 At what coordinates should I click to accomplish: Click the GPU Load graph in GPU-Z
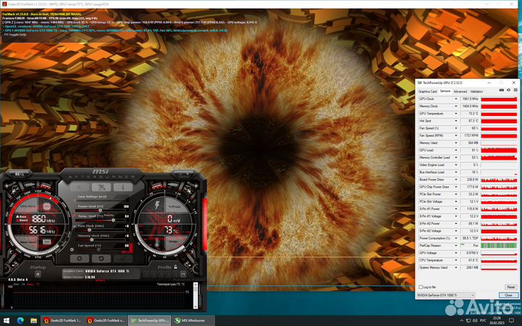coord(499,150)
